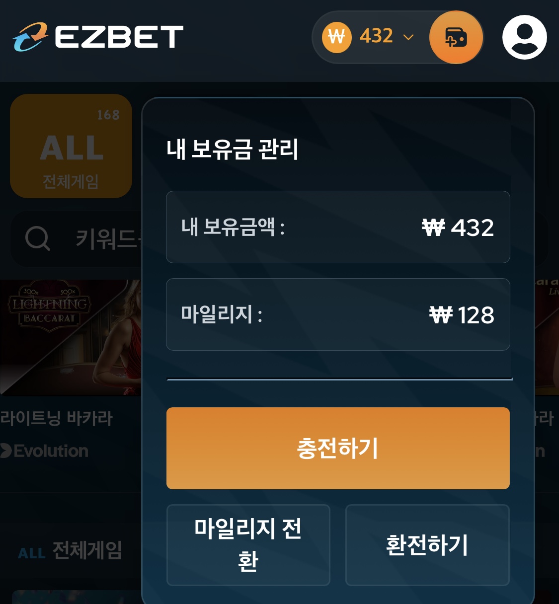The width and height of the screenshot is (559, 604).
Task: Open the user profile avatar
Action: pos(524,37)
